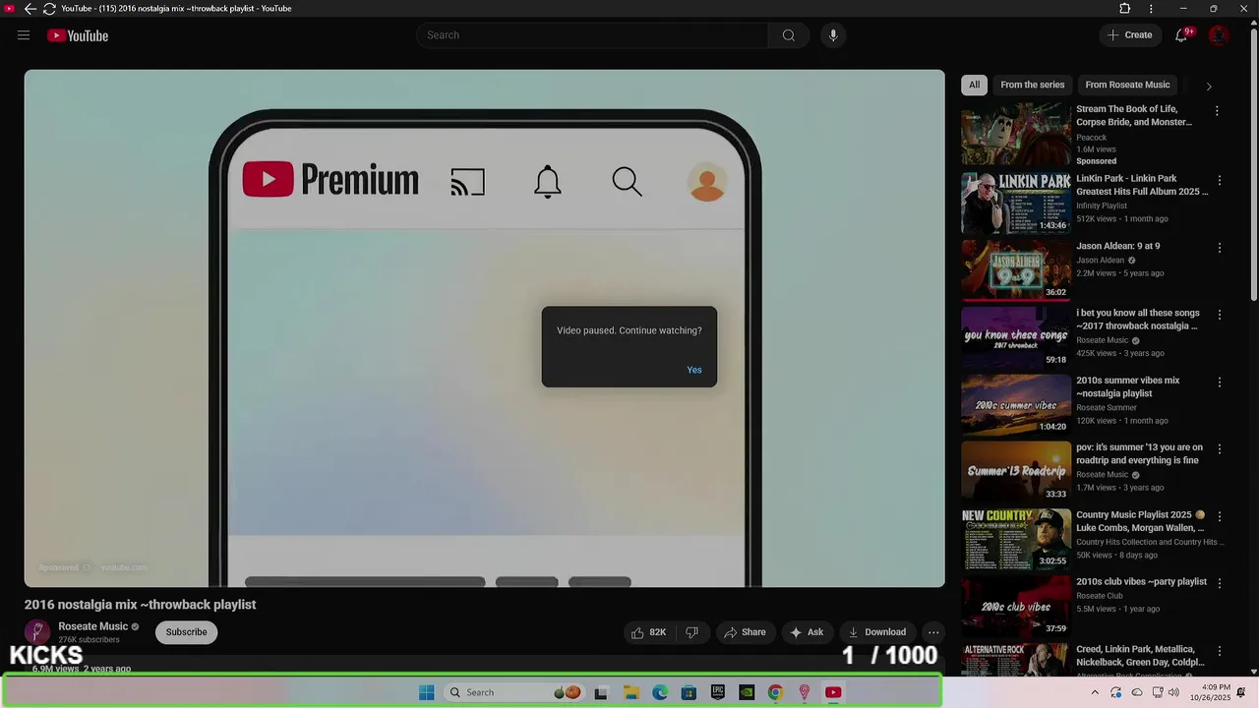Focus the YouTube search field
Screen dimensions: 1259x708
(592, 35)
